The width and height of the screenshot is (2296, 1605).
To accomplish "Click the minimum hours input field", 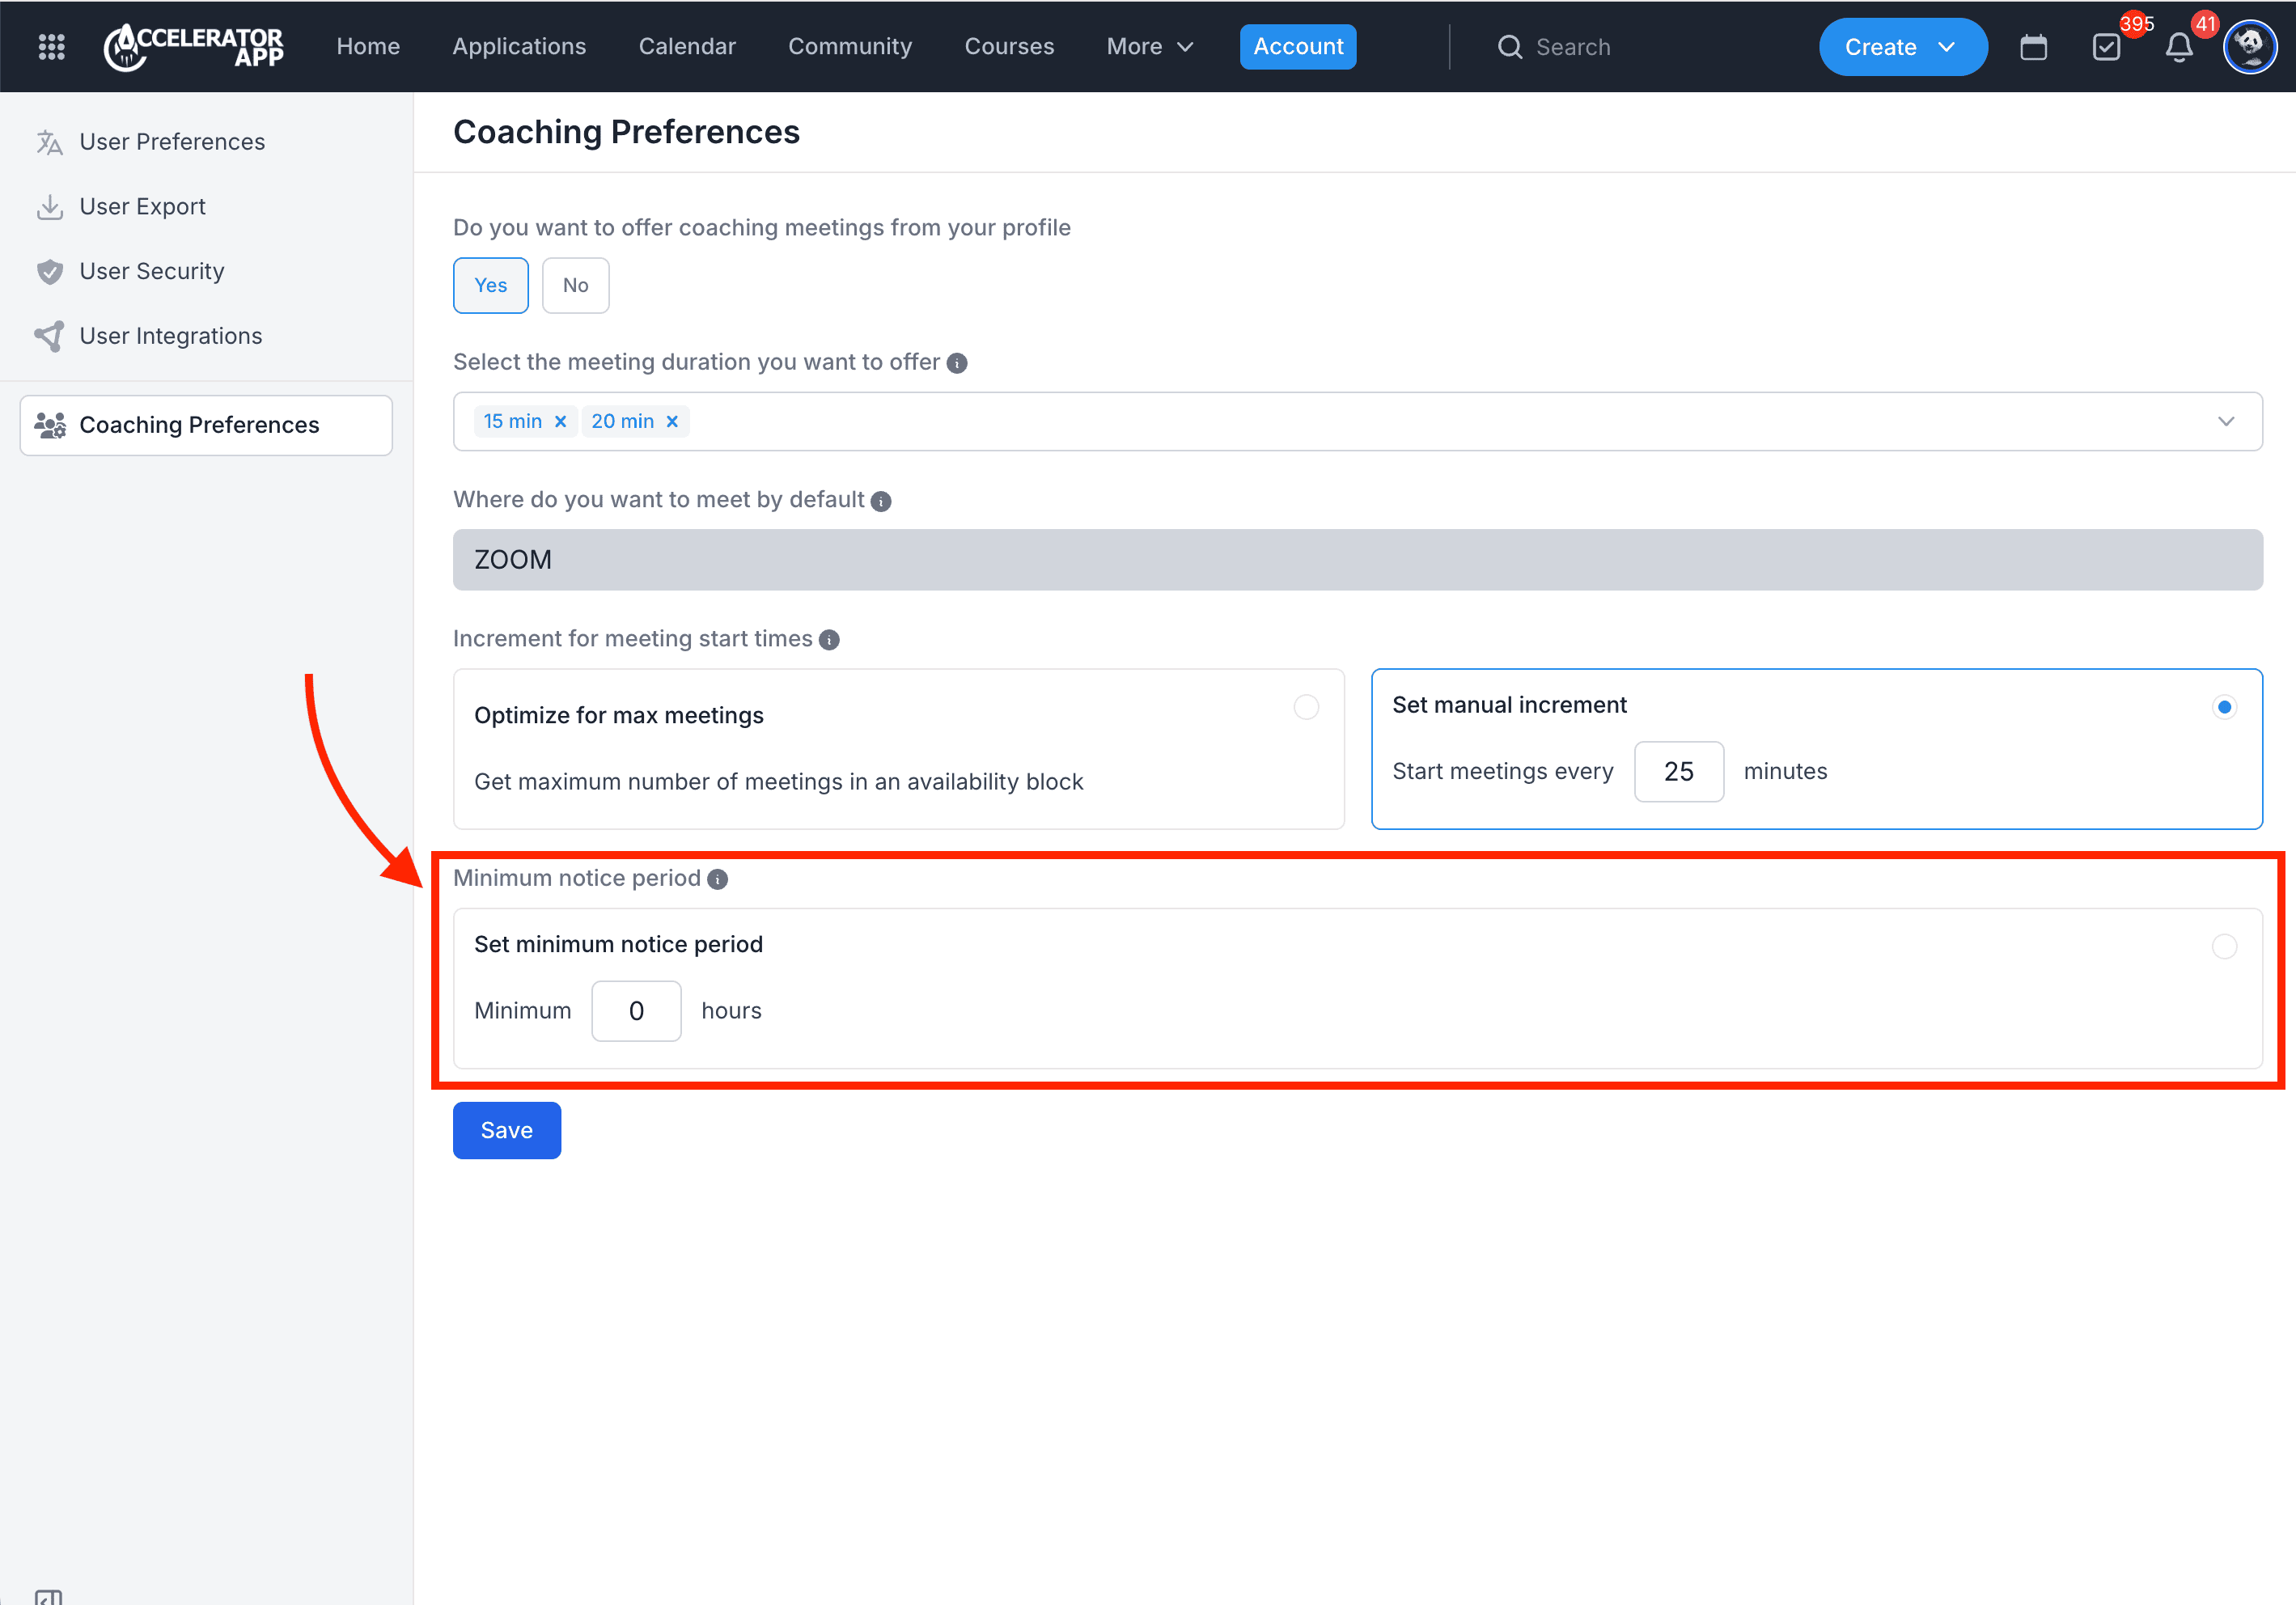I will point(636,1011).
